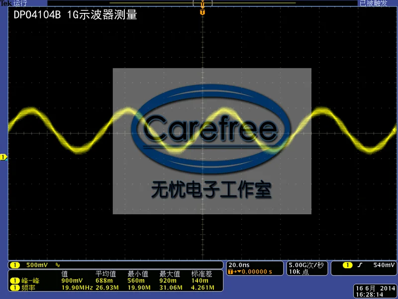Click the 900mV peak-to-peak value
The image size is (398, 299).
(x=72, y=281)
